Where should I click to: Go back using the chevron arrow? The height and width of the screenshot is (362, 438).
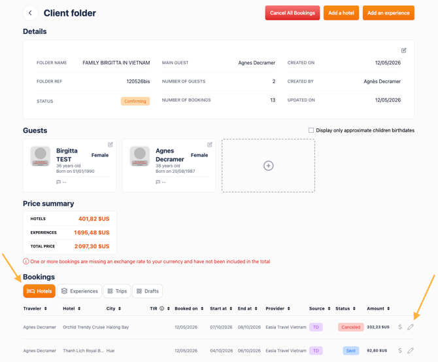pos(30,13)
